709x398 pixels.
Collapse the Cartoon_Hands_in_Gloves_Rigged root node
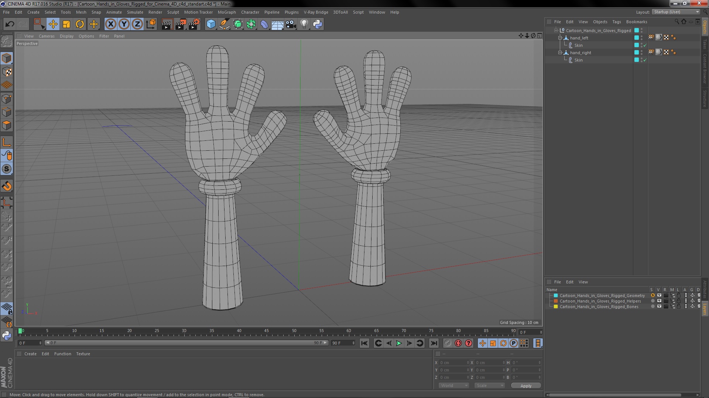tap(556, 31)
